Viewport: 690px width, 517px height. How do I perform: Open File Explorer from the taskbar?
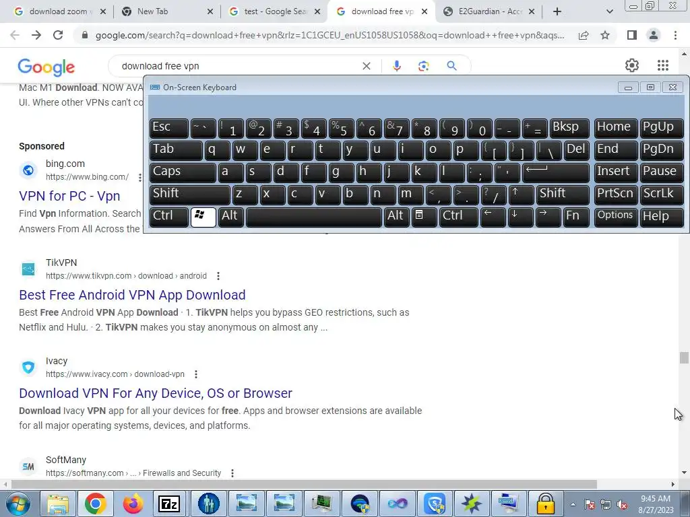pos(58,504)
